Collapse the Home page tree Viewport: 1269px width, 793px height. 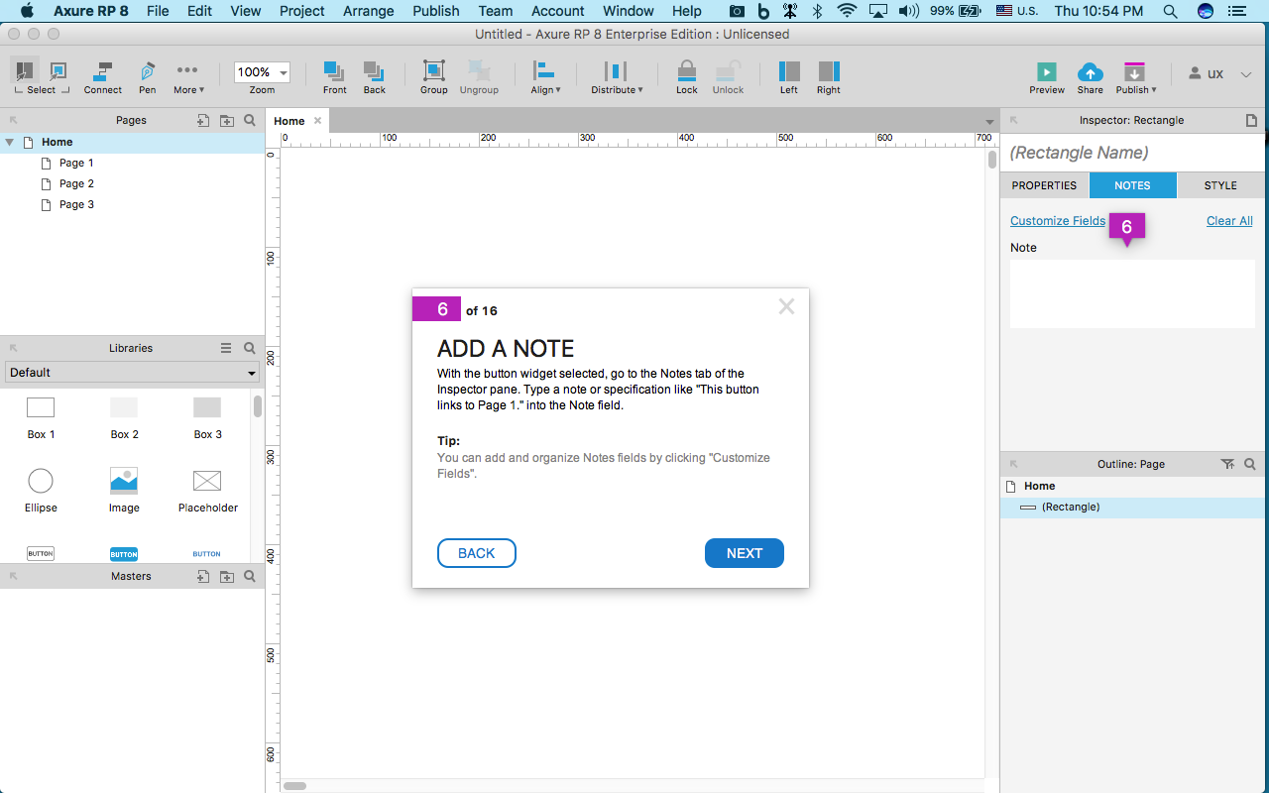[x=10, y=142]
